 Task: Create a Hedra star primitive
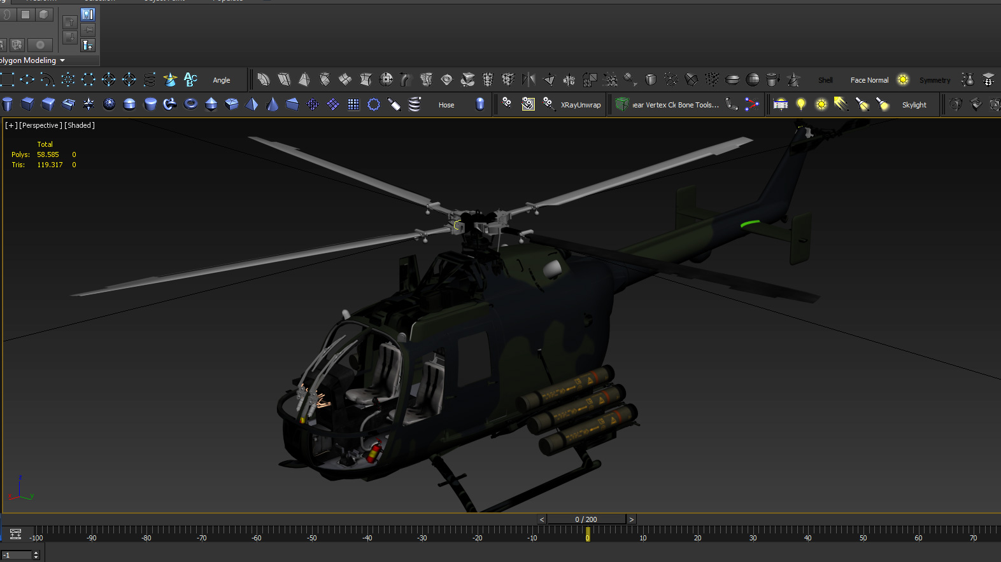[89, 104]
